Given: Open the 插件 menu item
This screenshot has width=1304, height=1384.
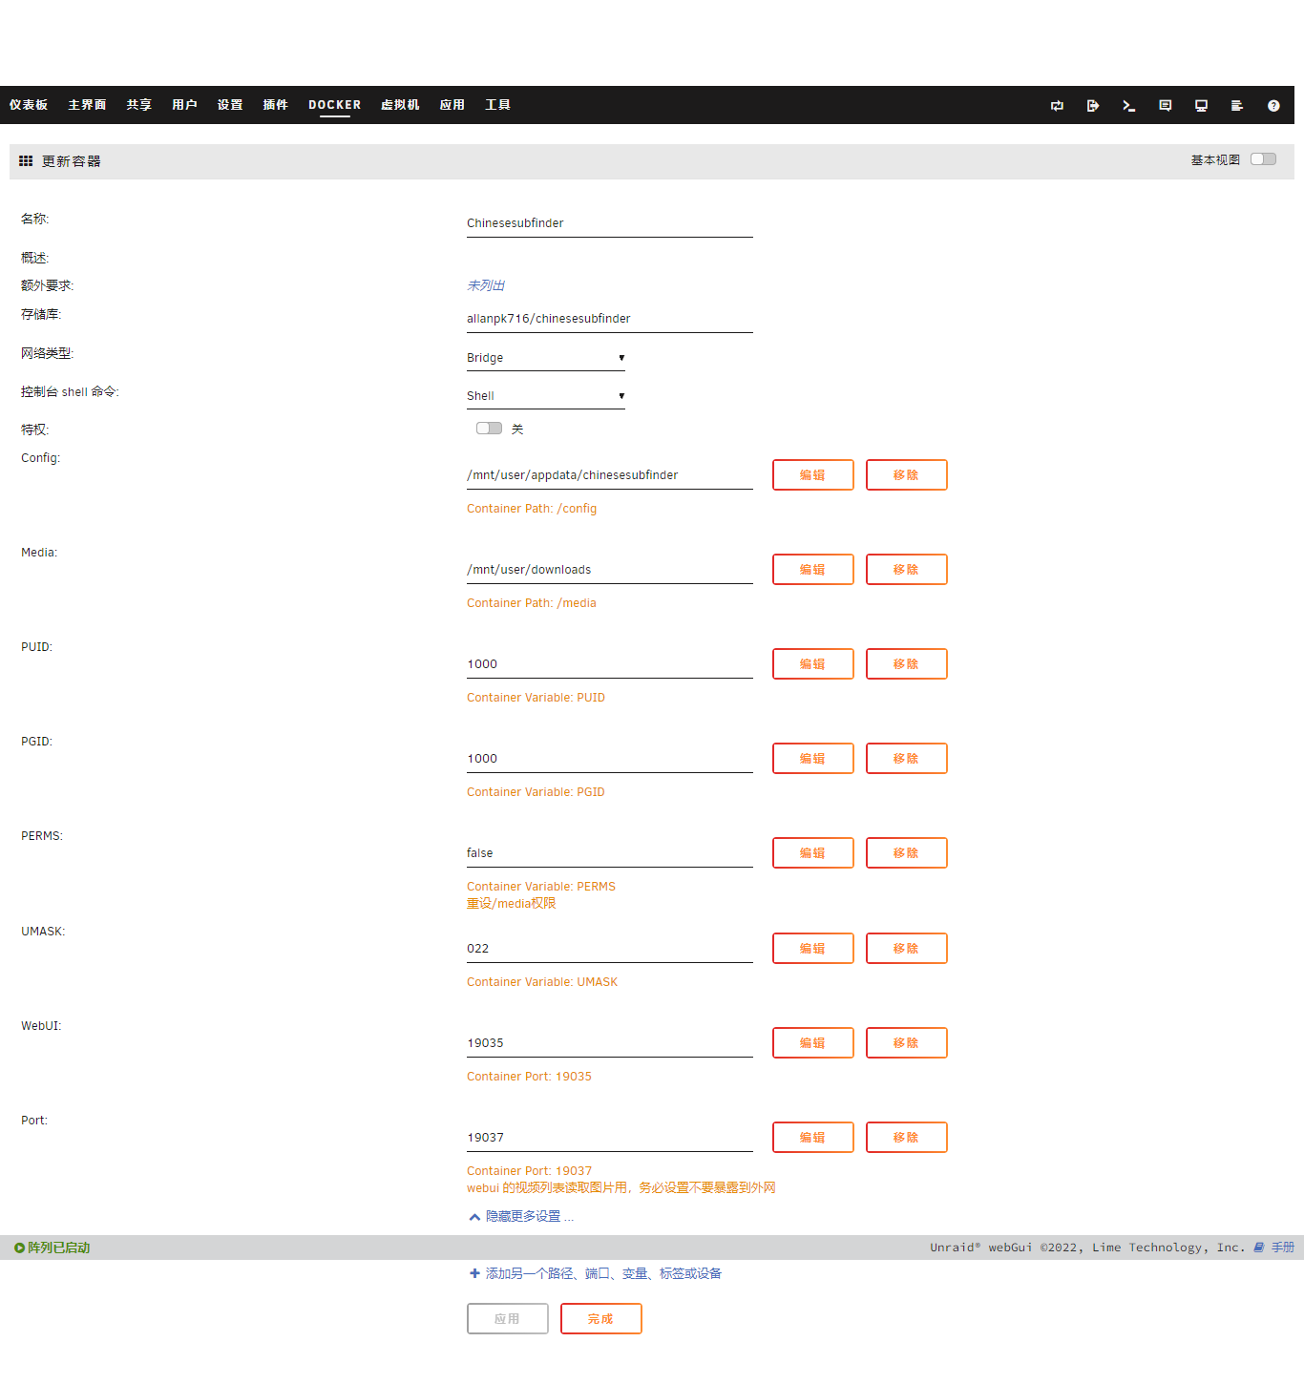Looking at the screenshot, I should pos(275,105).
